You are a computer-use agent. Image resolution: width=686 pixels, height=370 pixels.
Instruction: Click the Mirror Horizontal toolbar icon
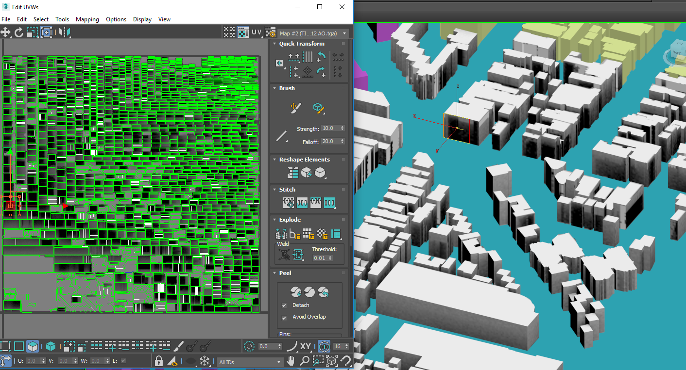pyautogui.click(x=64, y=32)
